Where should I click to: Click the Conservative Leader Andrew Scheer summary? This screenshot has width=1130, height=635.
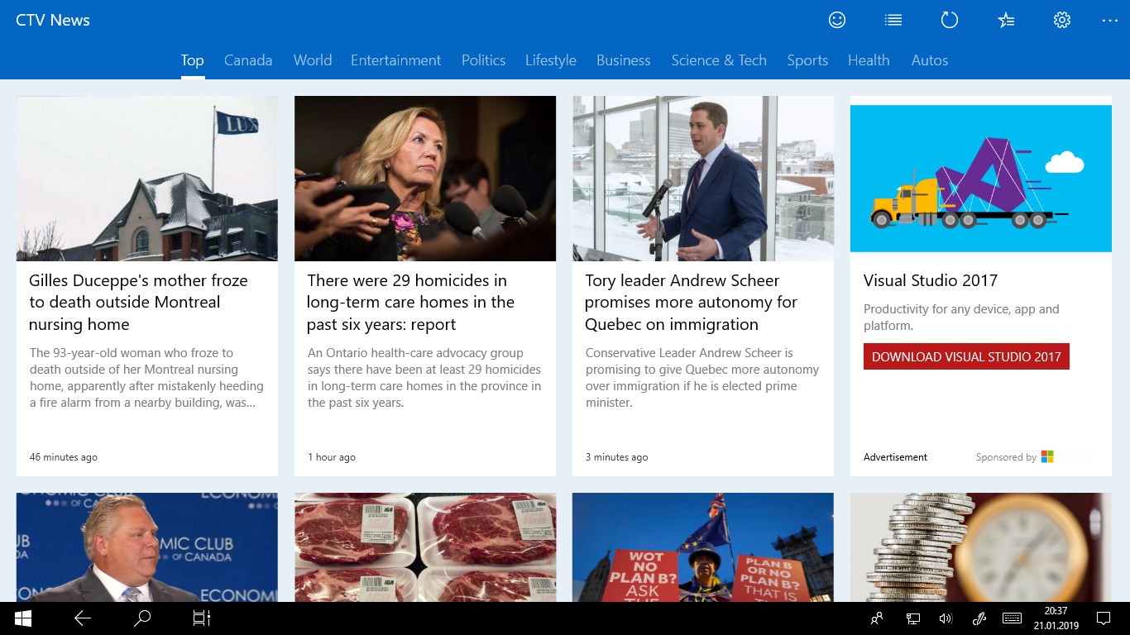click(x=702, y=378)
